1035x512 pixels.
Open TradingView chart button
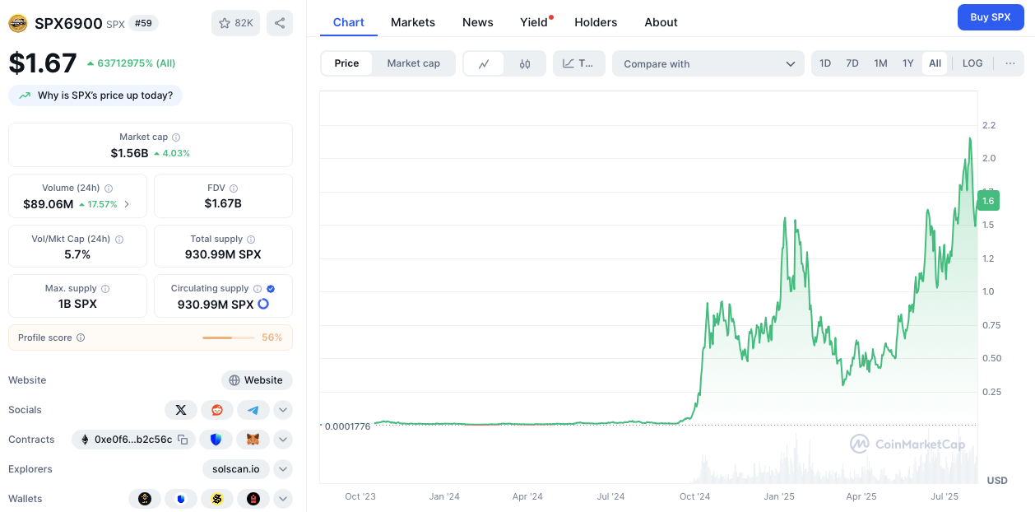pyautogui.click(x=578, y=63)
